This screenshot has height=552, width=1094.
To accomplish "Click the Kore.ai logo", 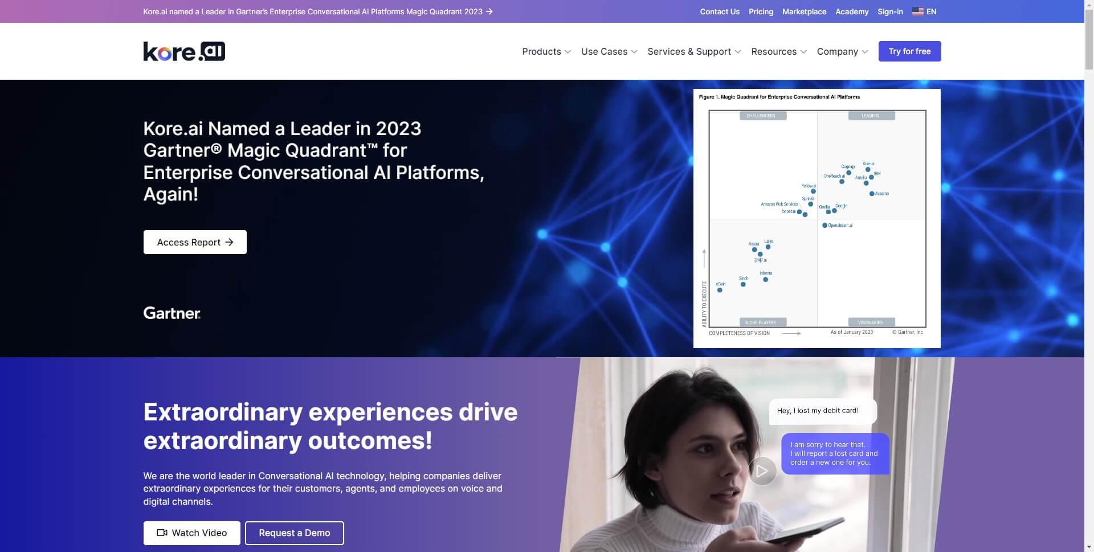I will tap(184, 51).
